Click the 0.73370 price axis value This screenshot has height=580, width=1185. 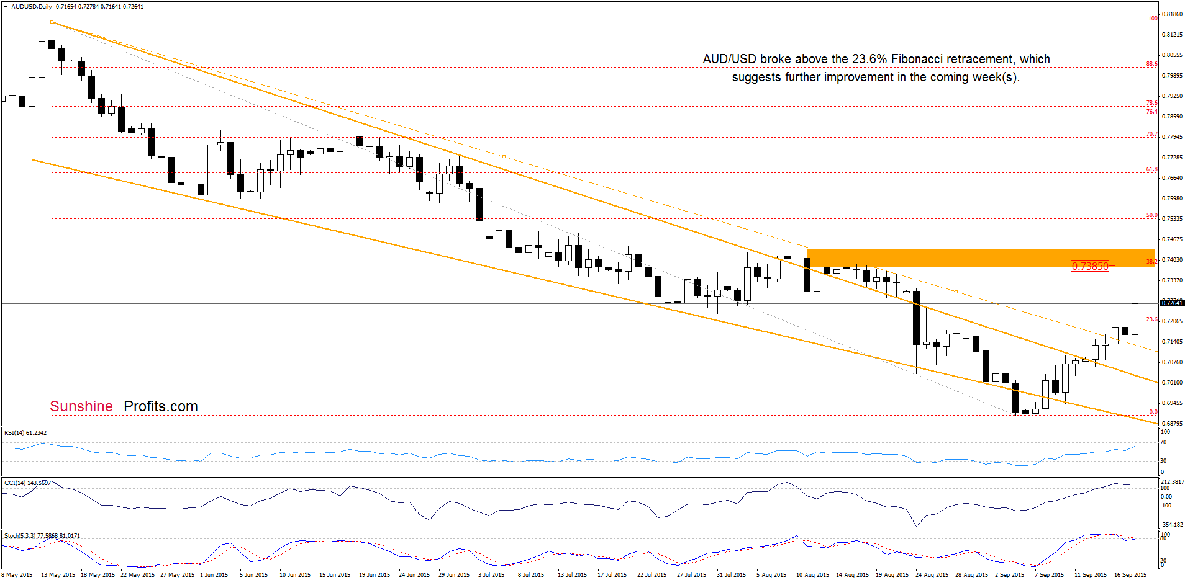click(x=1173, y=280)
